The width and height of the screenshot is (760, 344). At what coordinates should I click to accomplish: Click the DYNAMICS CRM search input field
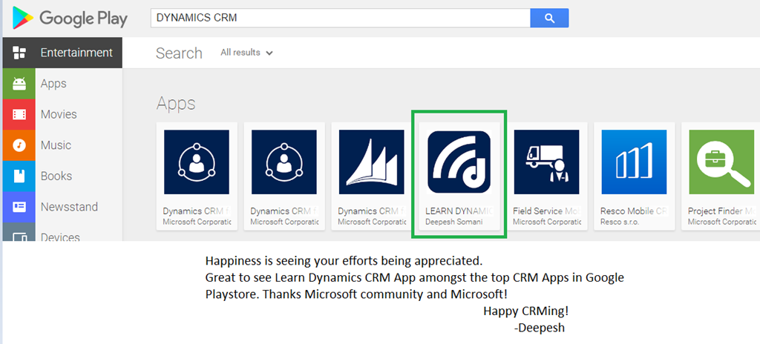pos(340,18)
